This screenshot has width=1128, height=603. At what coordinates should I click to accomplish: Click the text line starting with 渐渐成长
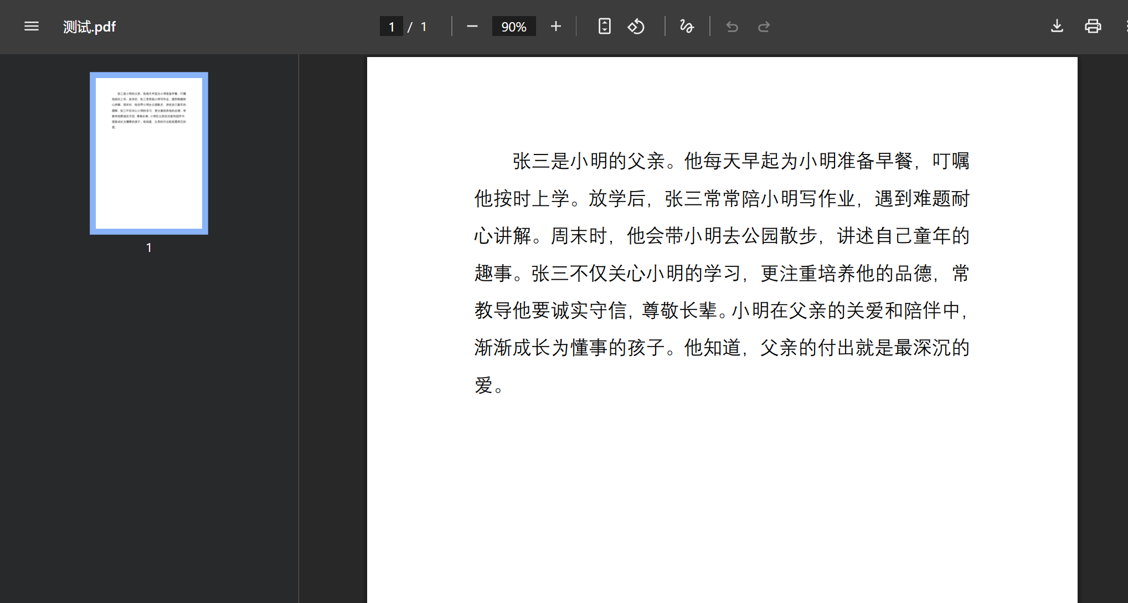(x=722, y=348)
